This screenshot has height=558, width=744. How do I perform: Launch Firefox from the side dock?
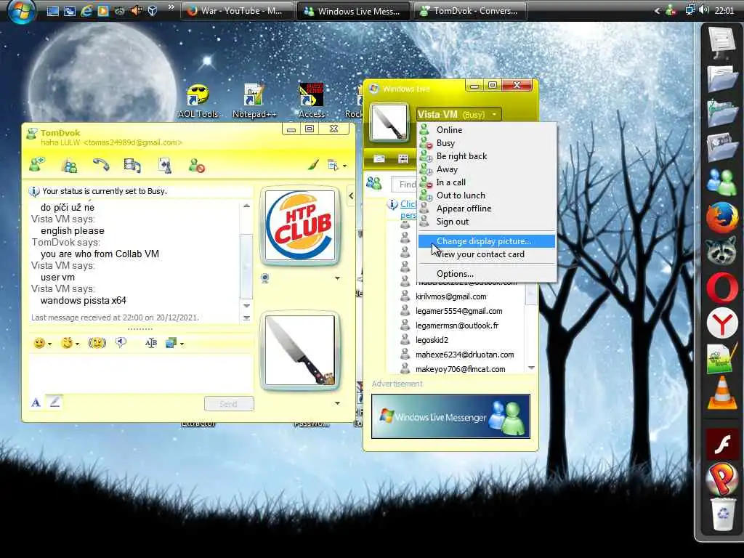[x=721, y=218]
